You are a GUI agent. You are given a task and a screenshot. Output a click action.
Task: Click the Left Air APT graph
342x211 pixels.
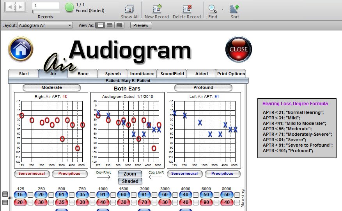[204, 130]
